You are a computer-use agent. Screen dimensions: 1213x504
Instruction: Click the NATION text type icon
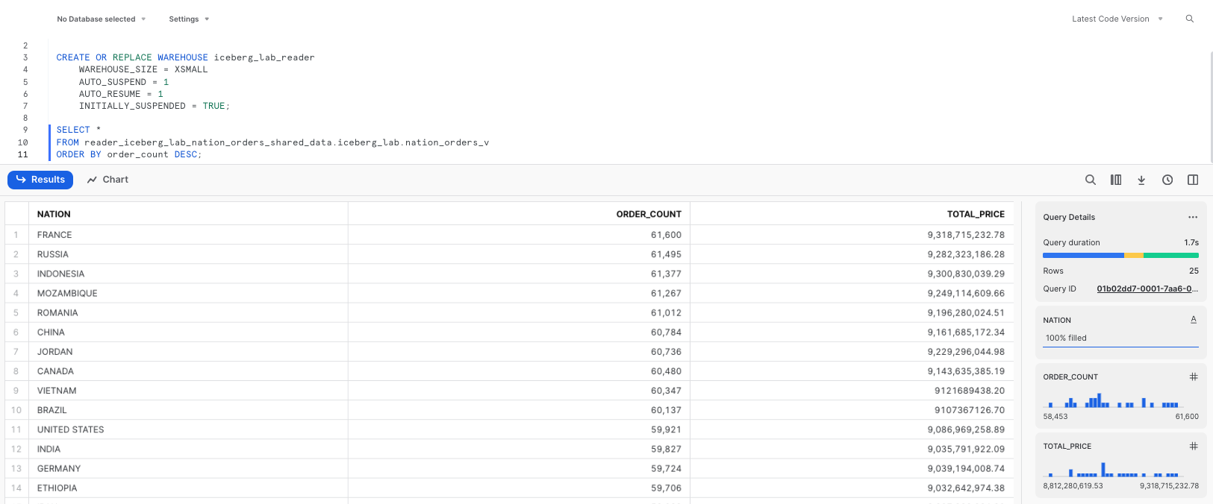pos(1194,320)
